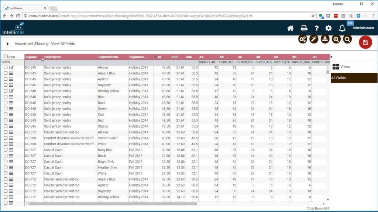Viewport: 378px width, 212px height.
Task: Check the Dusk row checkbox
Action: (6, 102)
